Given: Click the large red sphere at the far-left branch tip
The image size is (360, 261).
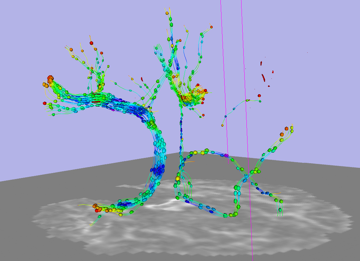Looking at the screenshot, I should coord(50,78).
